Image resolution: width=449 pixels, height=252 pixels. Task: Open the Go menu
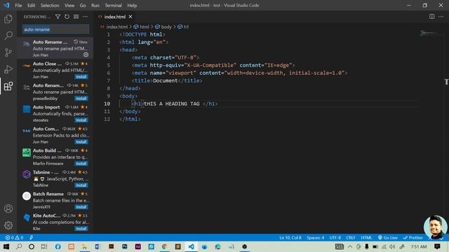pyautogui.click(x=83, y=6)
